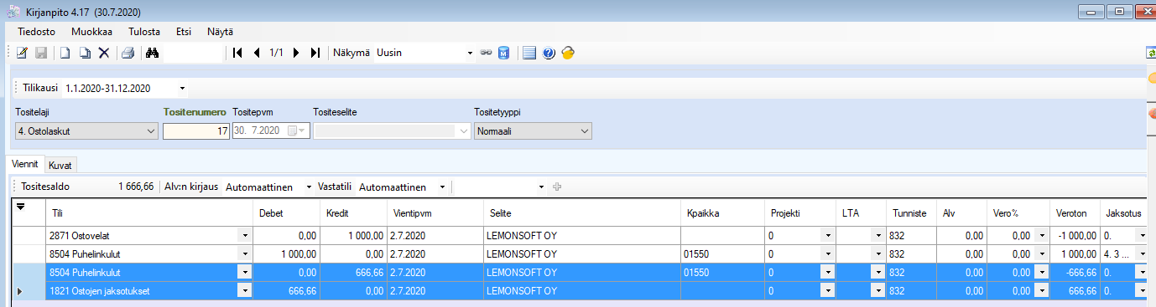Open help with the question mark icon
The image size is (1156, 307).
click(x=549, y=53)
